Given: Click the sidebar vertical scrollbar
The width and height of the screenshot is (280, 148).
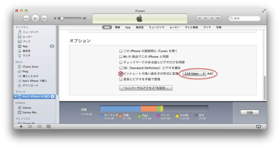Looking at the screenshot, I should 57,60.
